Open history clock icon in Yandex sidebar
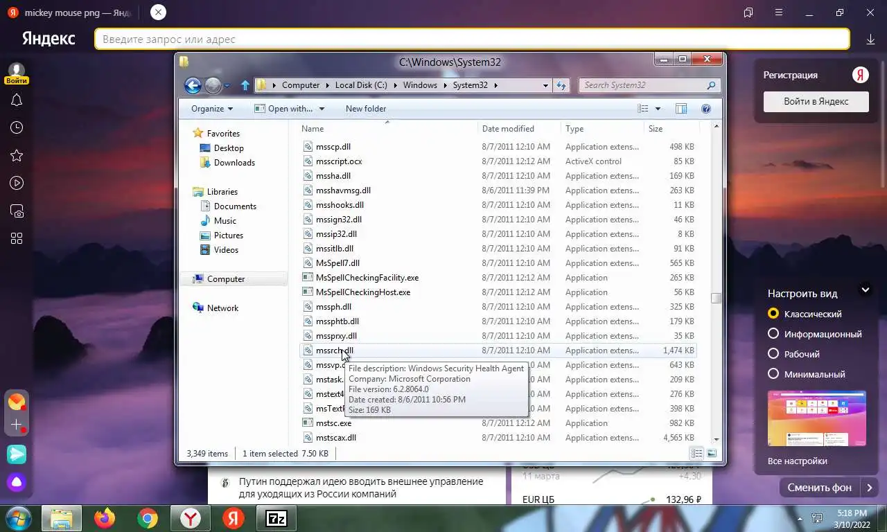This screenshot has width=887, height=532. (x=17, y=127)
